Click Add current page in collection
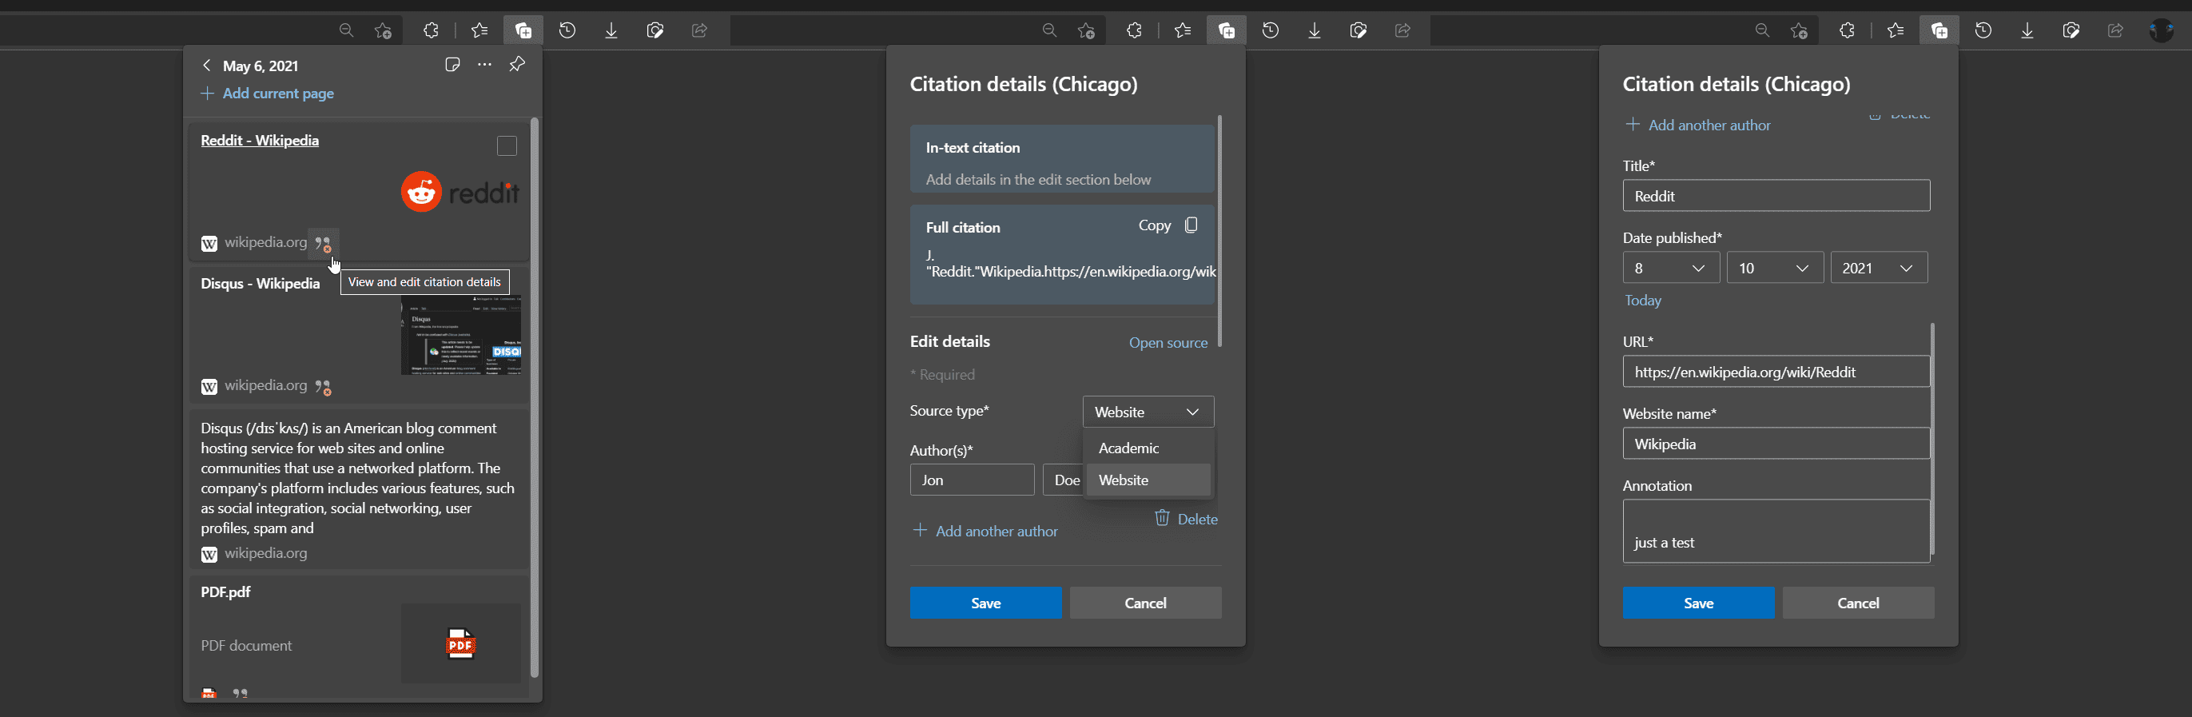The image size is (2192, 717). [x=267, y=94]
